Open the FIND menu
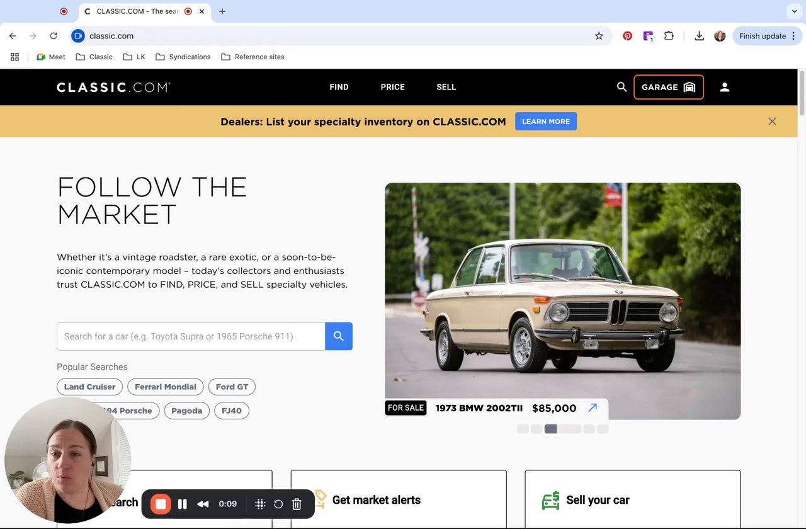The height and width of the screenshot is (529, 806). (x=339, y=87)
